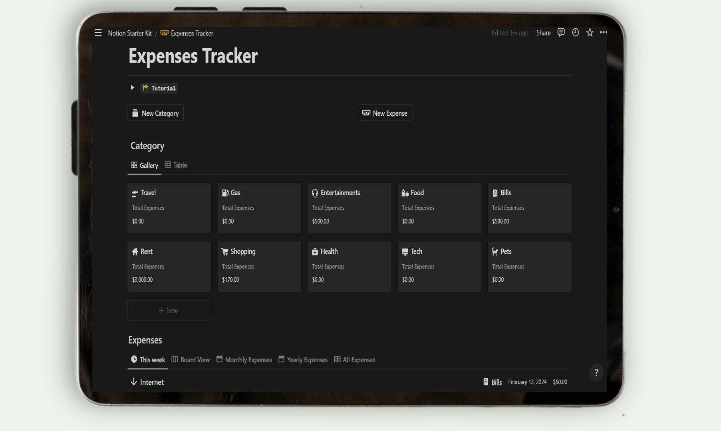721x431 pixels.
Task: Expand the Tutorial toggle triangle
Action: pyautogui.click(x=132, y=87)
